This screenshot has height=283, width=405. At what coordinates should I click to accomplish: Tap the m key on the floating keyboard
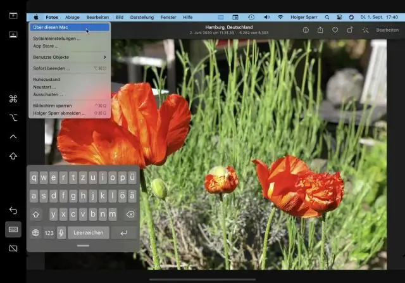point(113,214)
